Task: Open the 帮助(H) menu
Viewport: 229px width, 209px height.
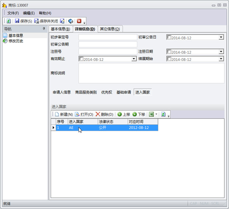Action: 45,13
